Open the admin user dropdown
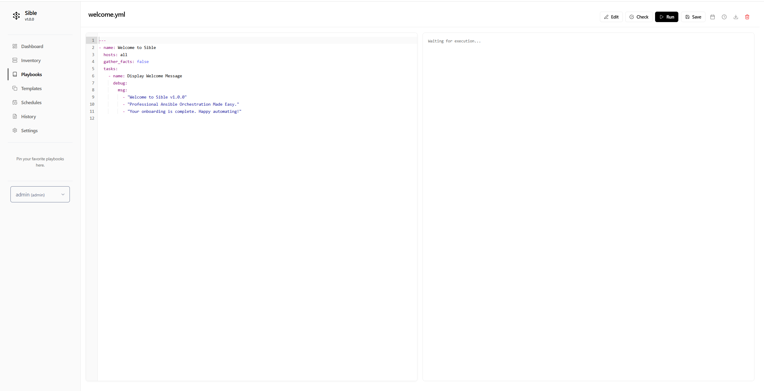764x391 pixels. click(40, 194)
